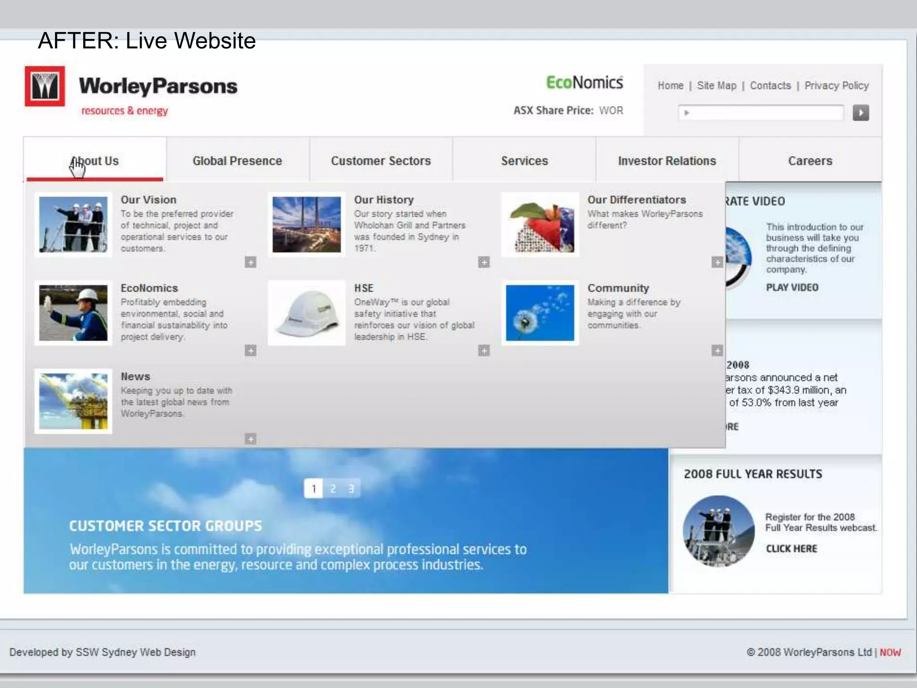Click the resources & energy tagline
Image resolution: width=917 pixels, height=688 pixels.
(124, 111)
